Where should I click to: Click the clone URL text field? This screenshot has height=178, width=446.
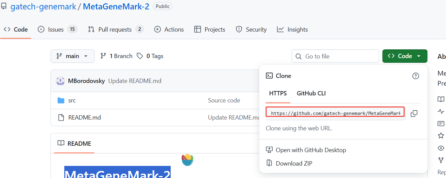[336, 113]
